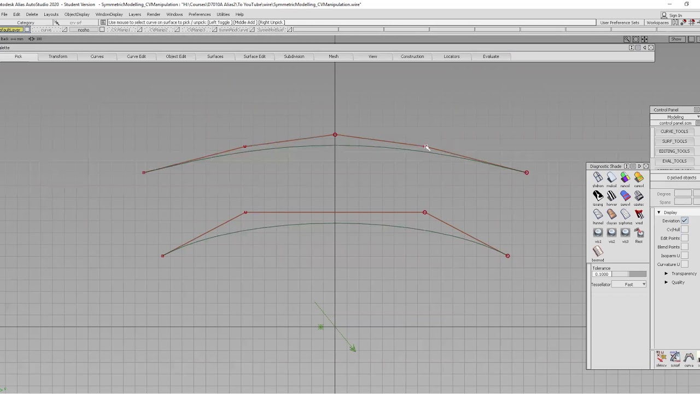Choose the boxmod box mode icon
The image size is (700, 394).
[x=598, y=252]
